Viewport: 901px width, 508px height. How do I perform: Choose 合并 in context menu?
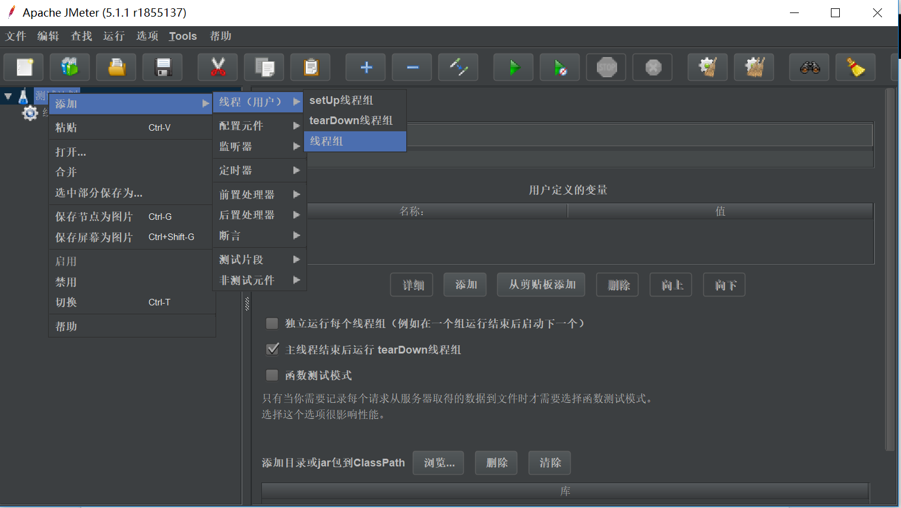pyautogui.click(x=132, y=172)
